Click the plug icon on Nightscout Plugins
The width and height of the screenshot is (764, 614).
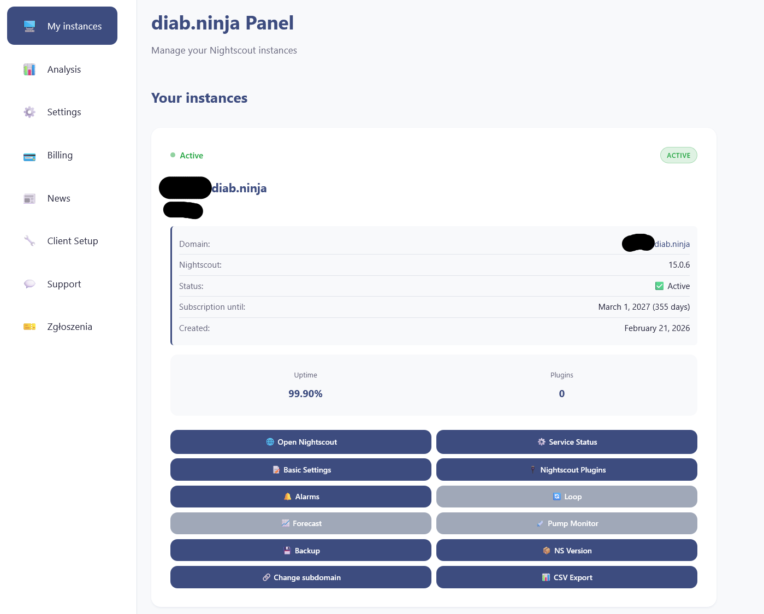pos(533,470)
